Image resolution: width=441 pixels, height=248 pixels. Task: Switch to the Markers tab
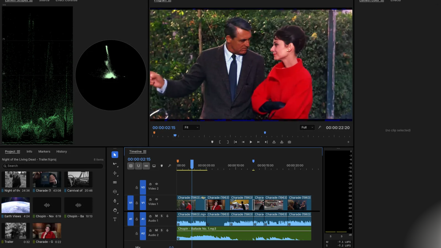44,152
